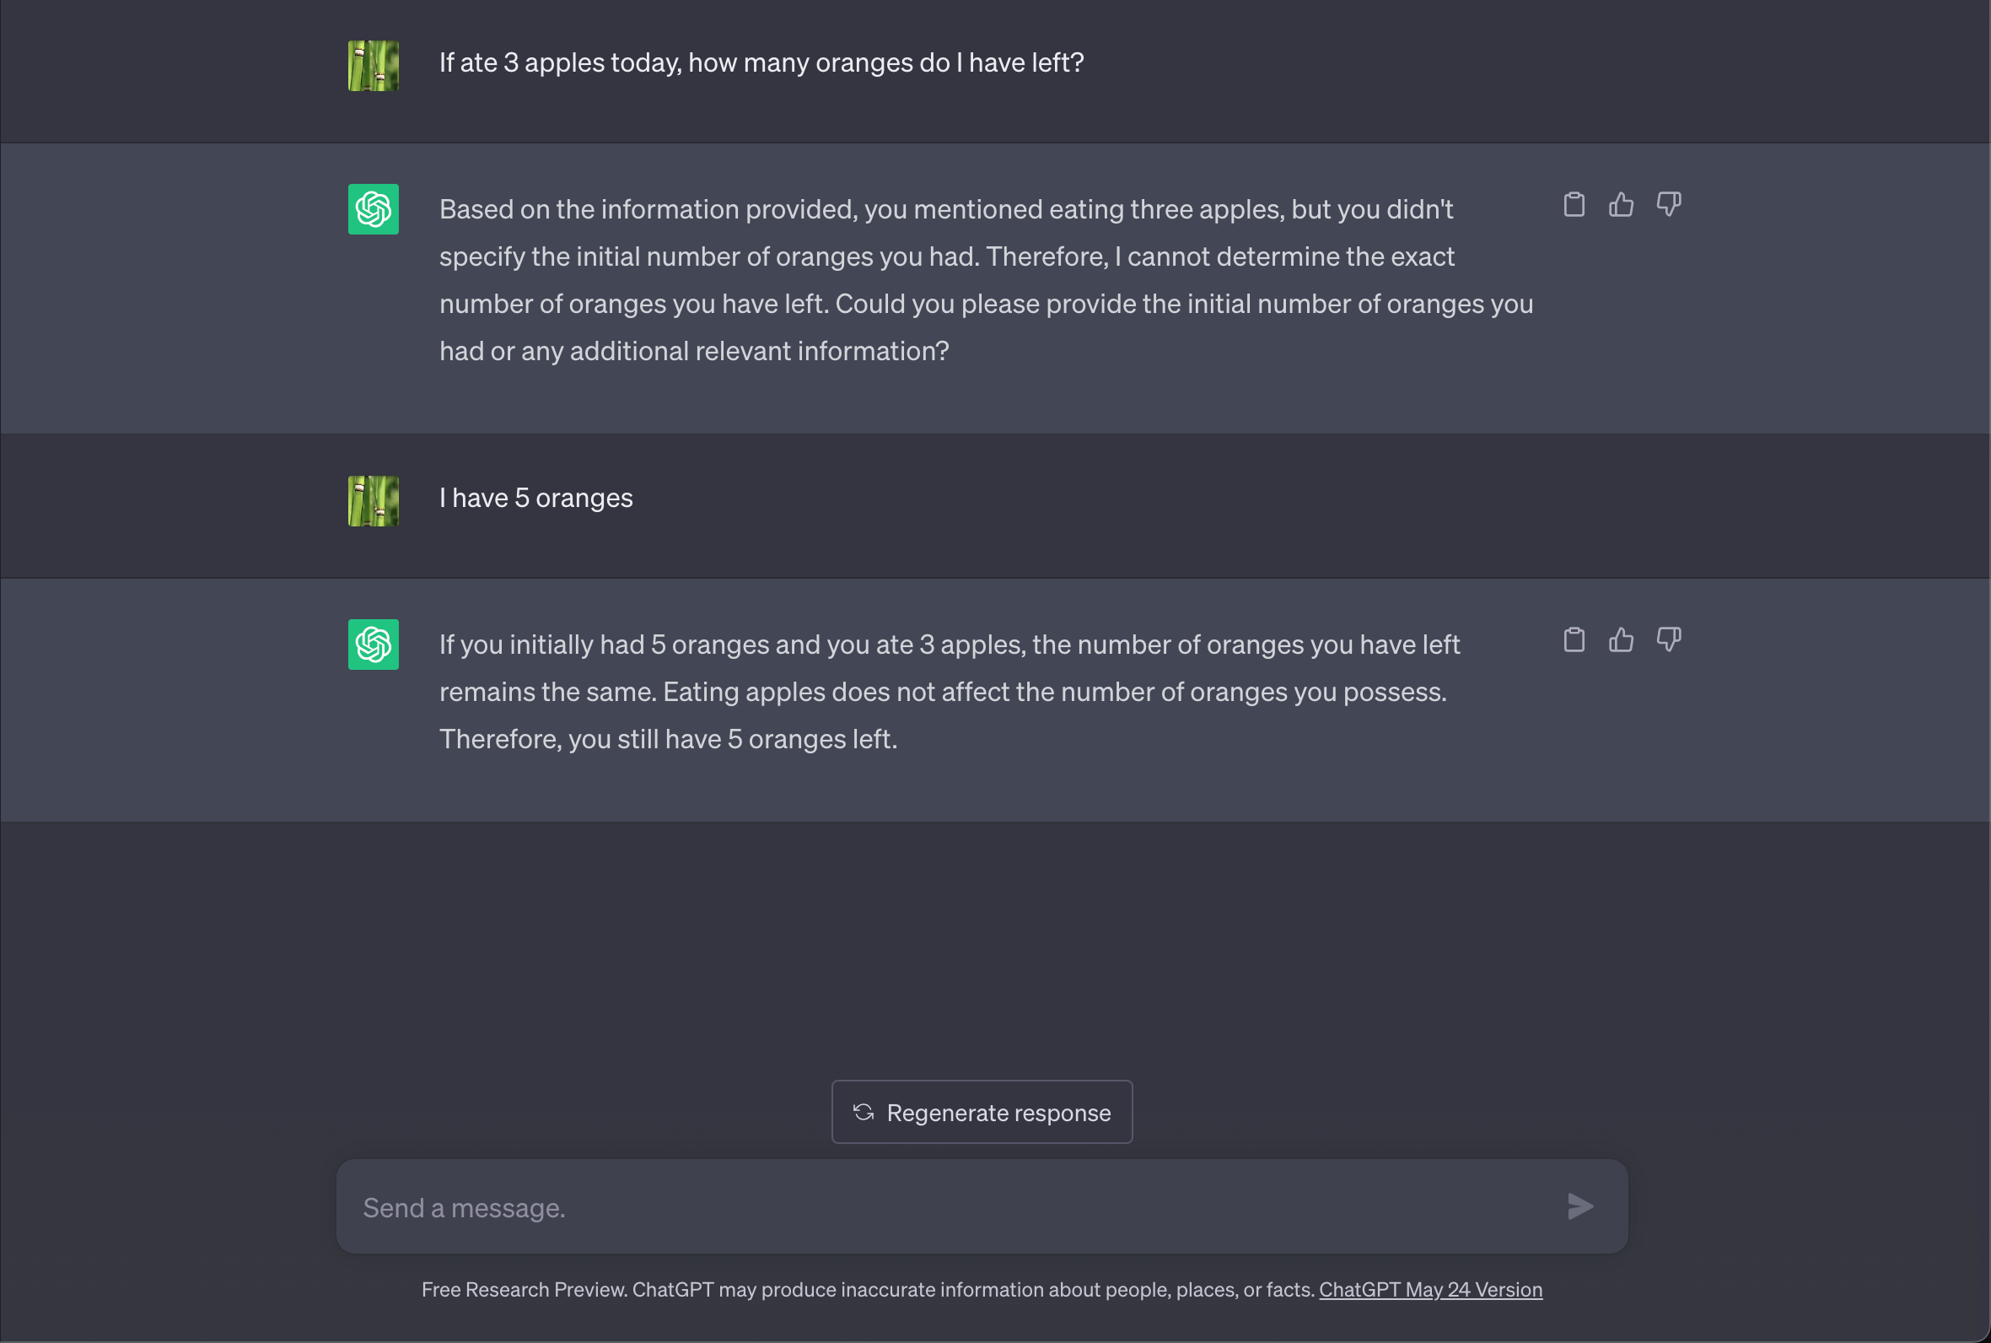The height and width of the screenshot is (1343, 1991).
Task: Open the ChatGPT May 24 Version link
Action: (1430, 1289)
